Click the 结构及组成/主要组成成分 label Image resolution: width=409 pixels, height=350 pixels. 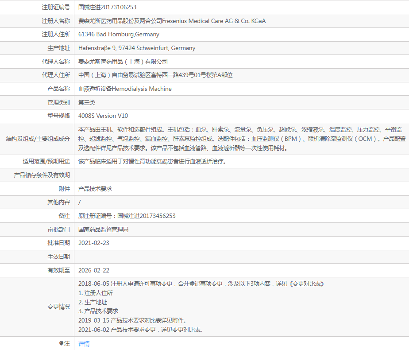click(38, 139)
